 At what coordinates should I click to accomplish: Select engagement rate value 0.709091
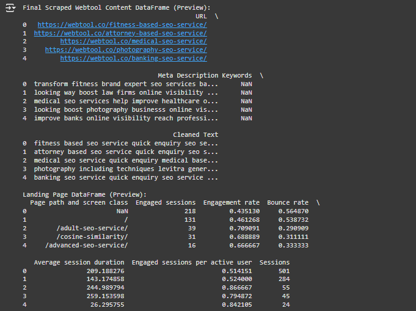coord(244,228)
